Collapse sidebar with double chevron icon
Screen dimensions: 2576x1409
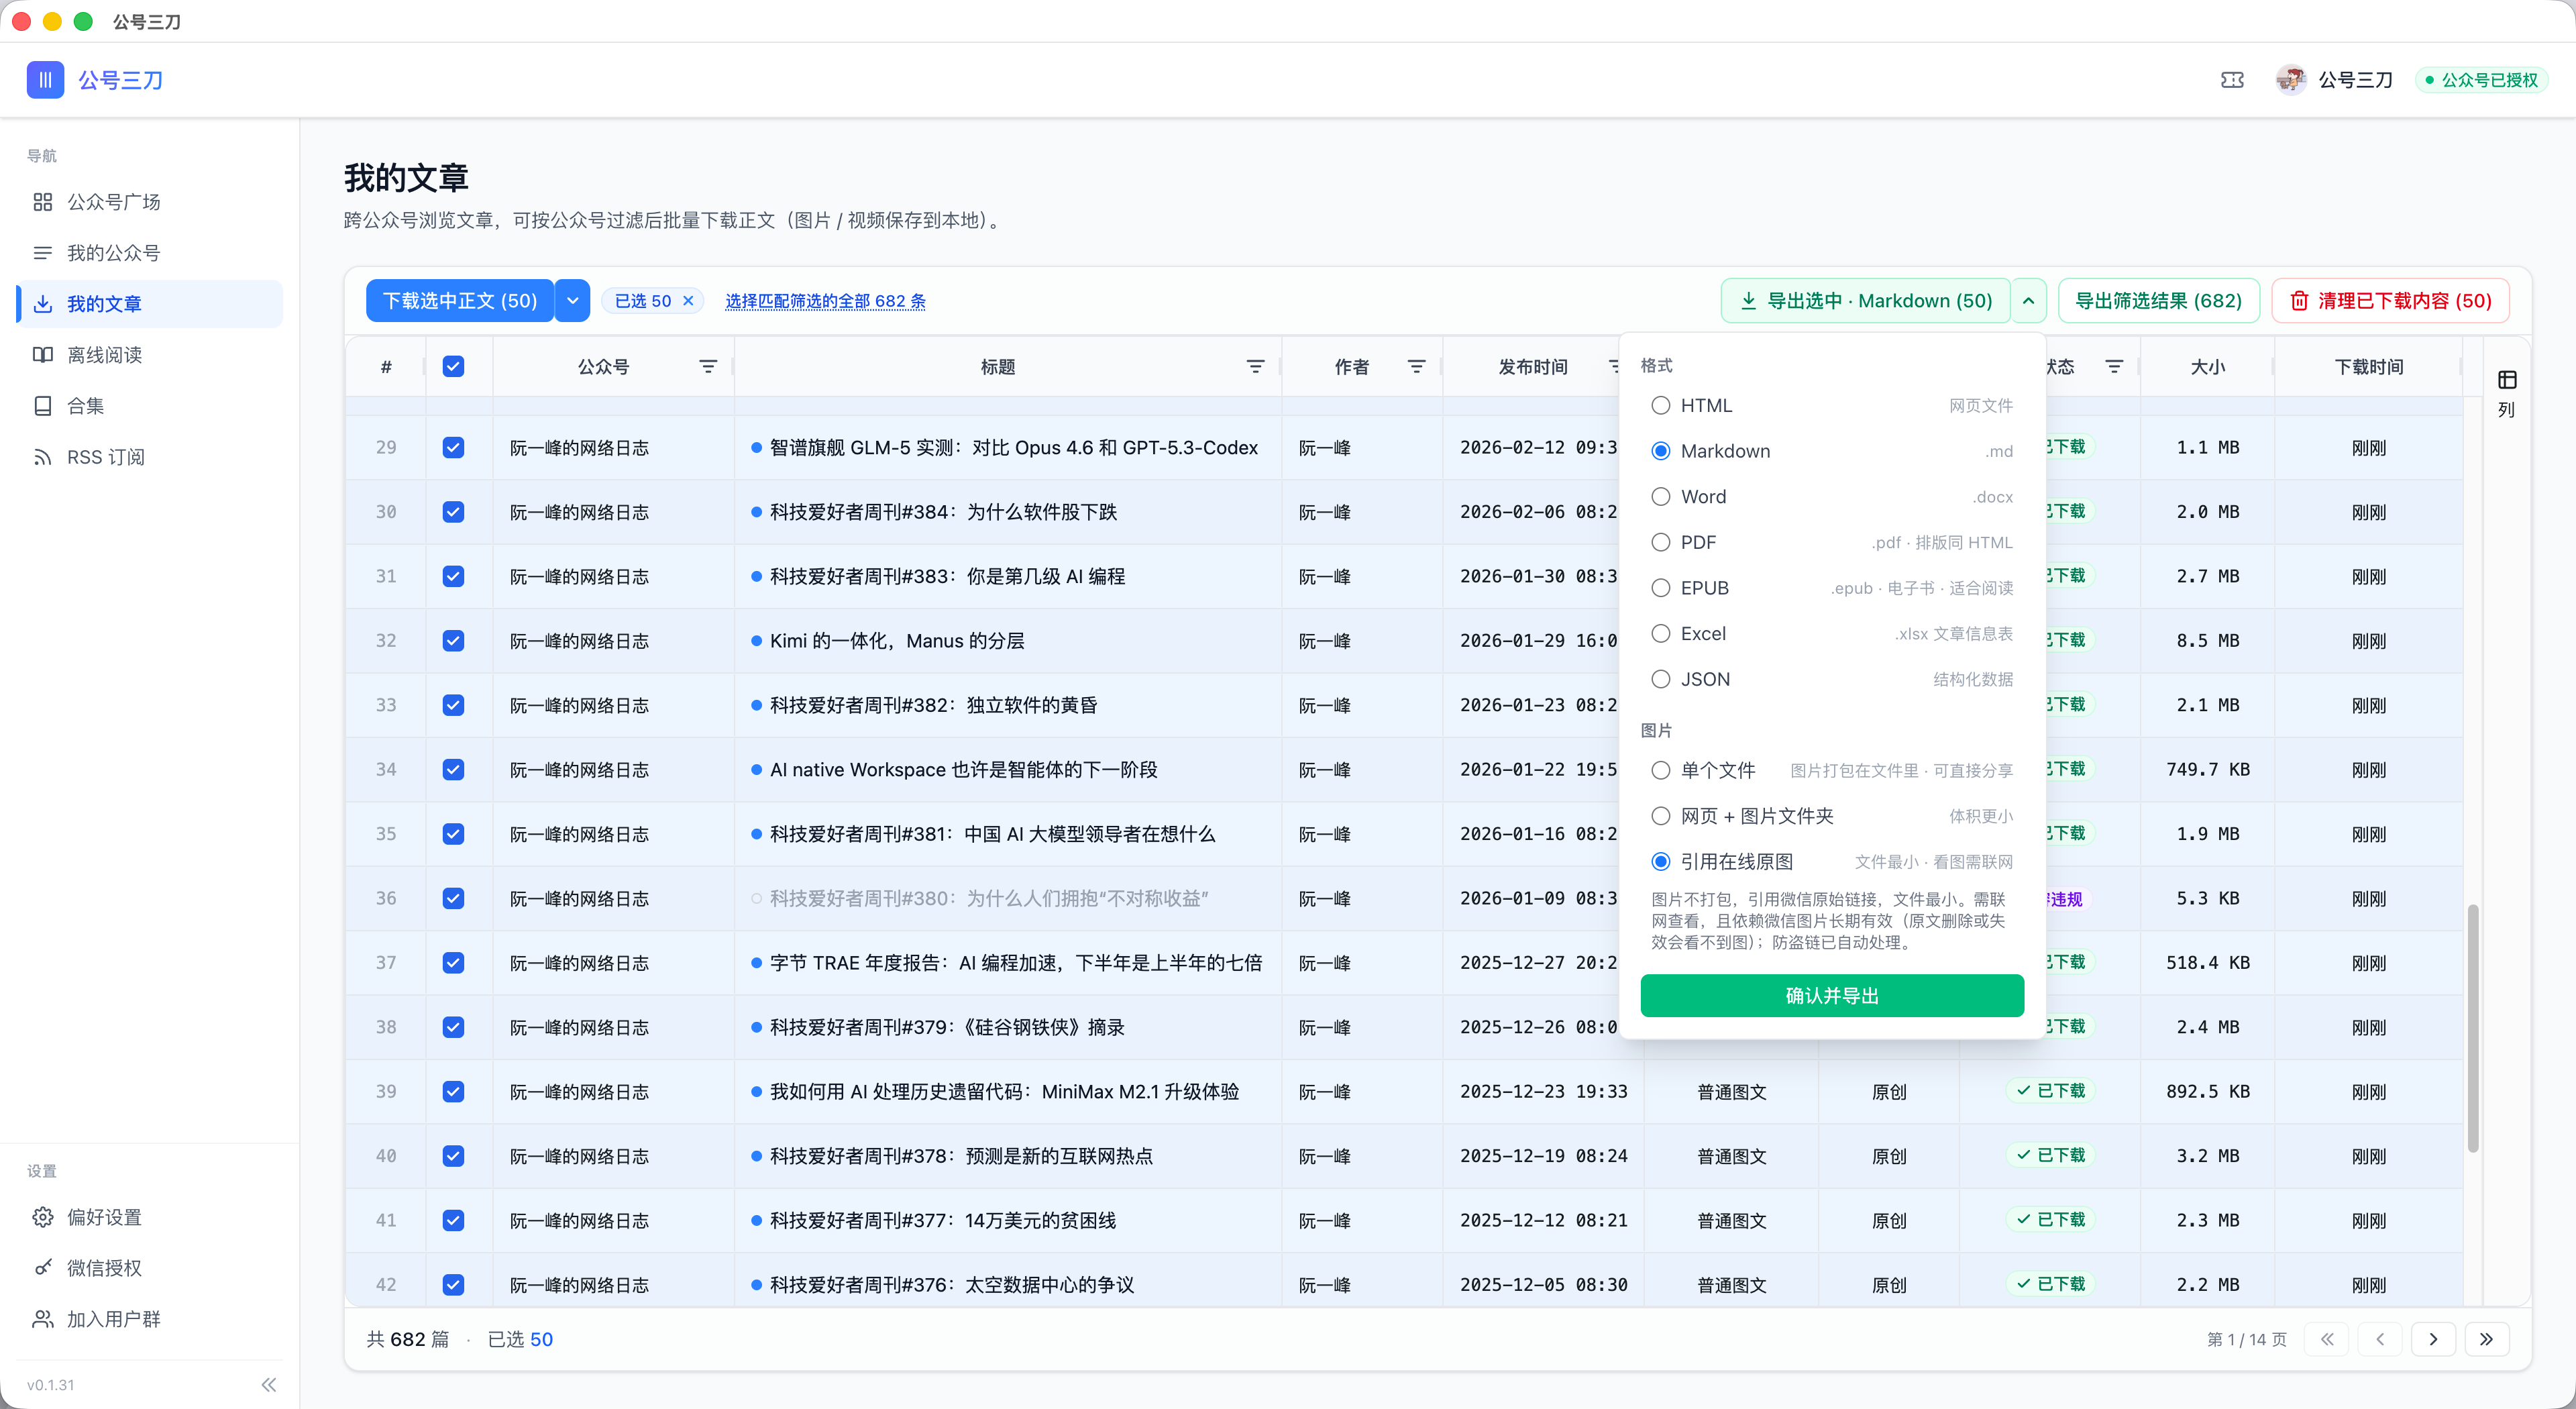point(268,1385)
